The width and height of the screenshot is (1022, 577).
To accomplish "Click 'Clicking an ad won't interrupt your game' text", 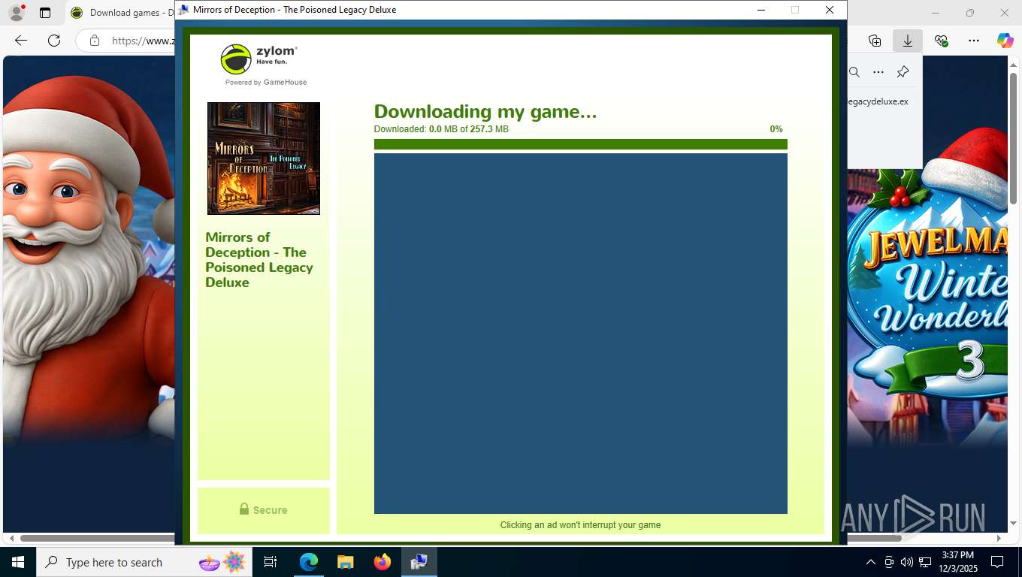I will (580, 525).
